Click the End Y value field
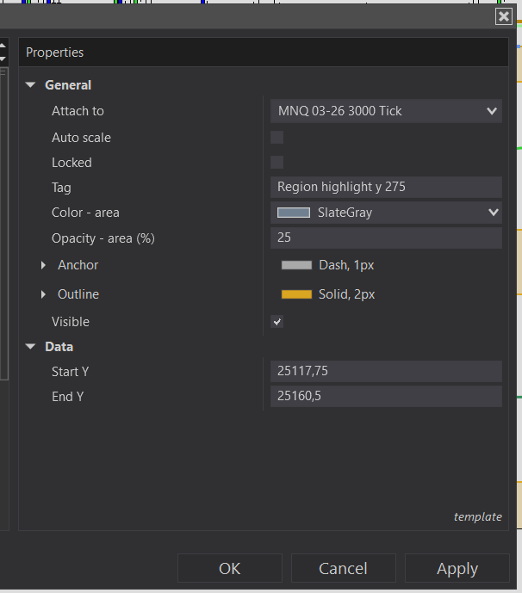The width and height of the screenshot is (522, 593). 385,396
